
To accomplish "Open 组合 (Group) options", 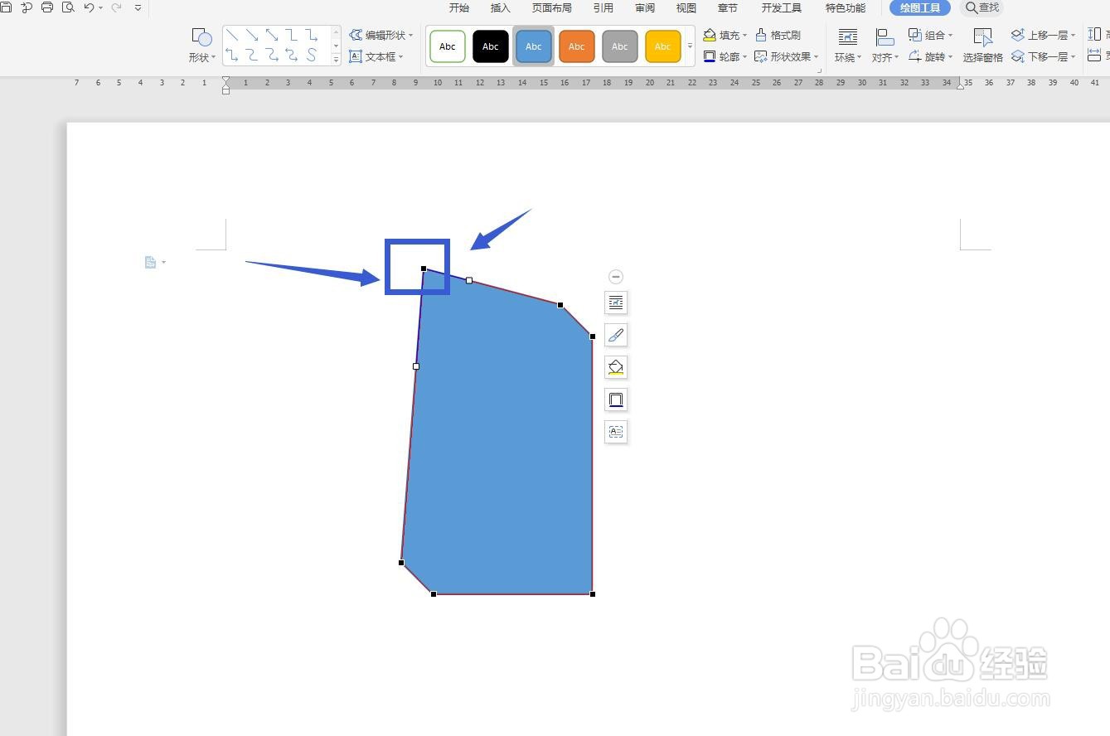I will coord(930,35).
